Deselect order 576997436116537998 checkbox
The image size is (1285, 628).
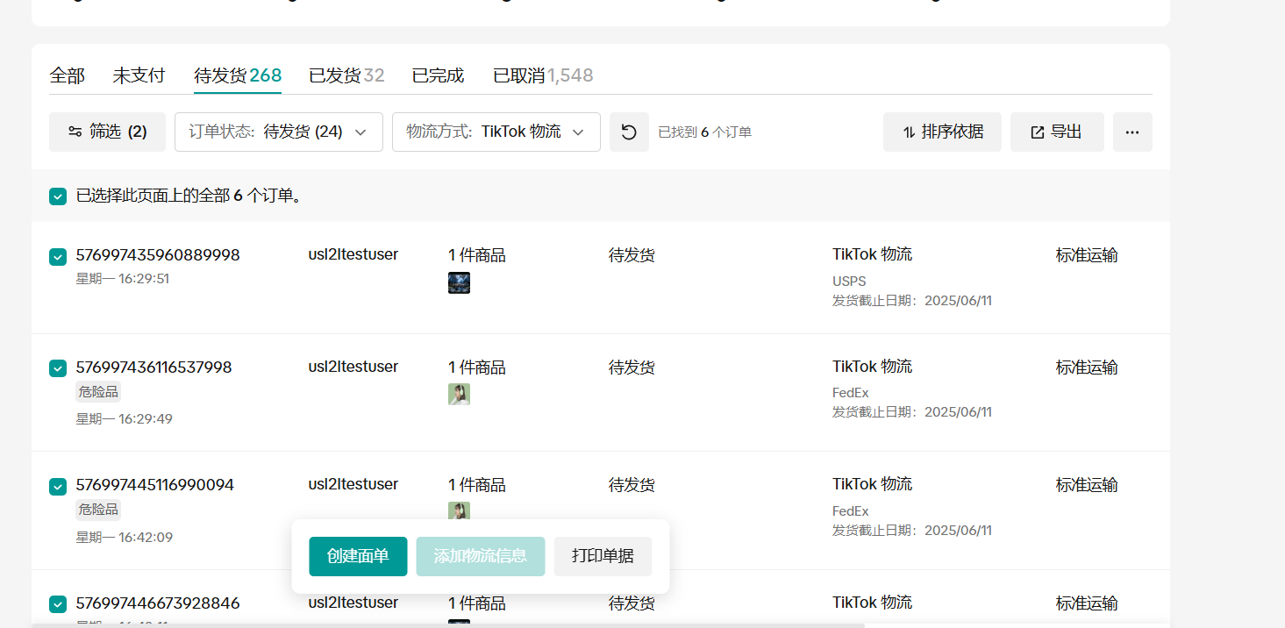click(58, 368)
